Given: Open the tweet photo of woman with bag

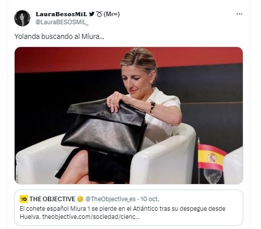Looking at the screenshot, I should pyautogui.click(x=128, y=115).
